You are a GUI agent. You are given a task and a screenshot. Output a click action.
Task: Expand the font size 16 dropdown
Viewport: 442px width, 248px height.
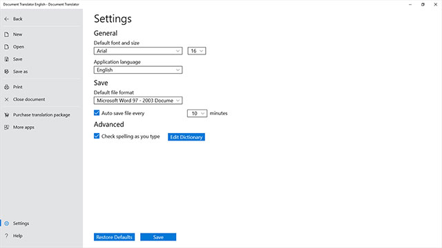(197, 51)
